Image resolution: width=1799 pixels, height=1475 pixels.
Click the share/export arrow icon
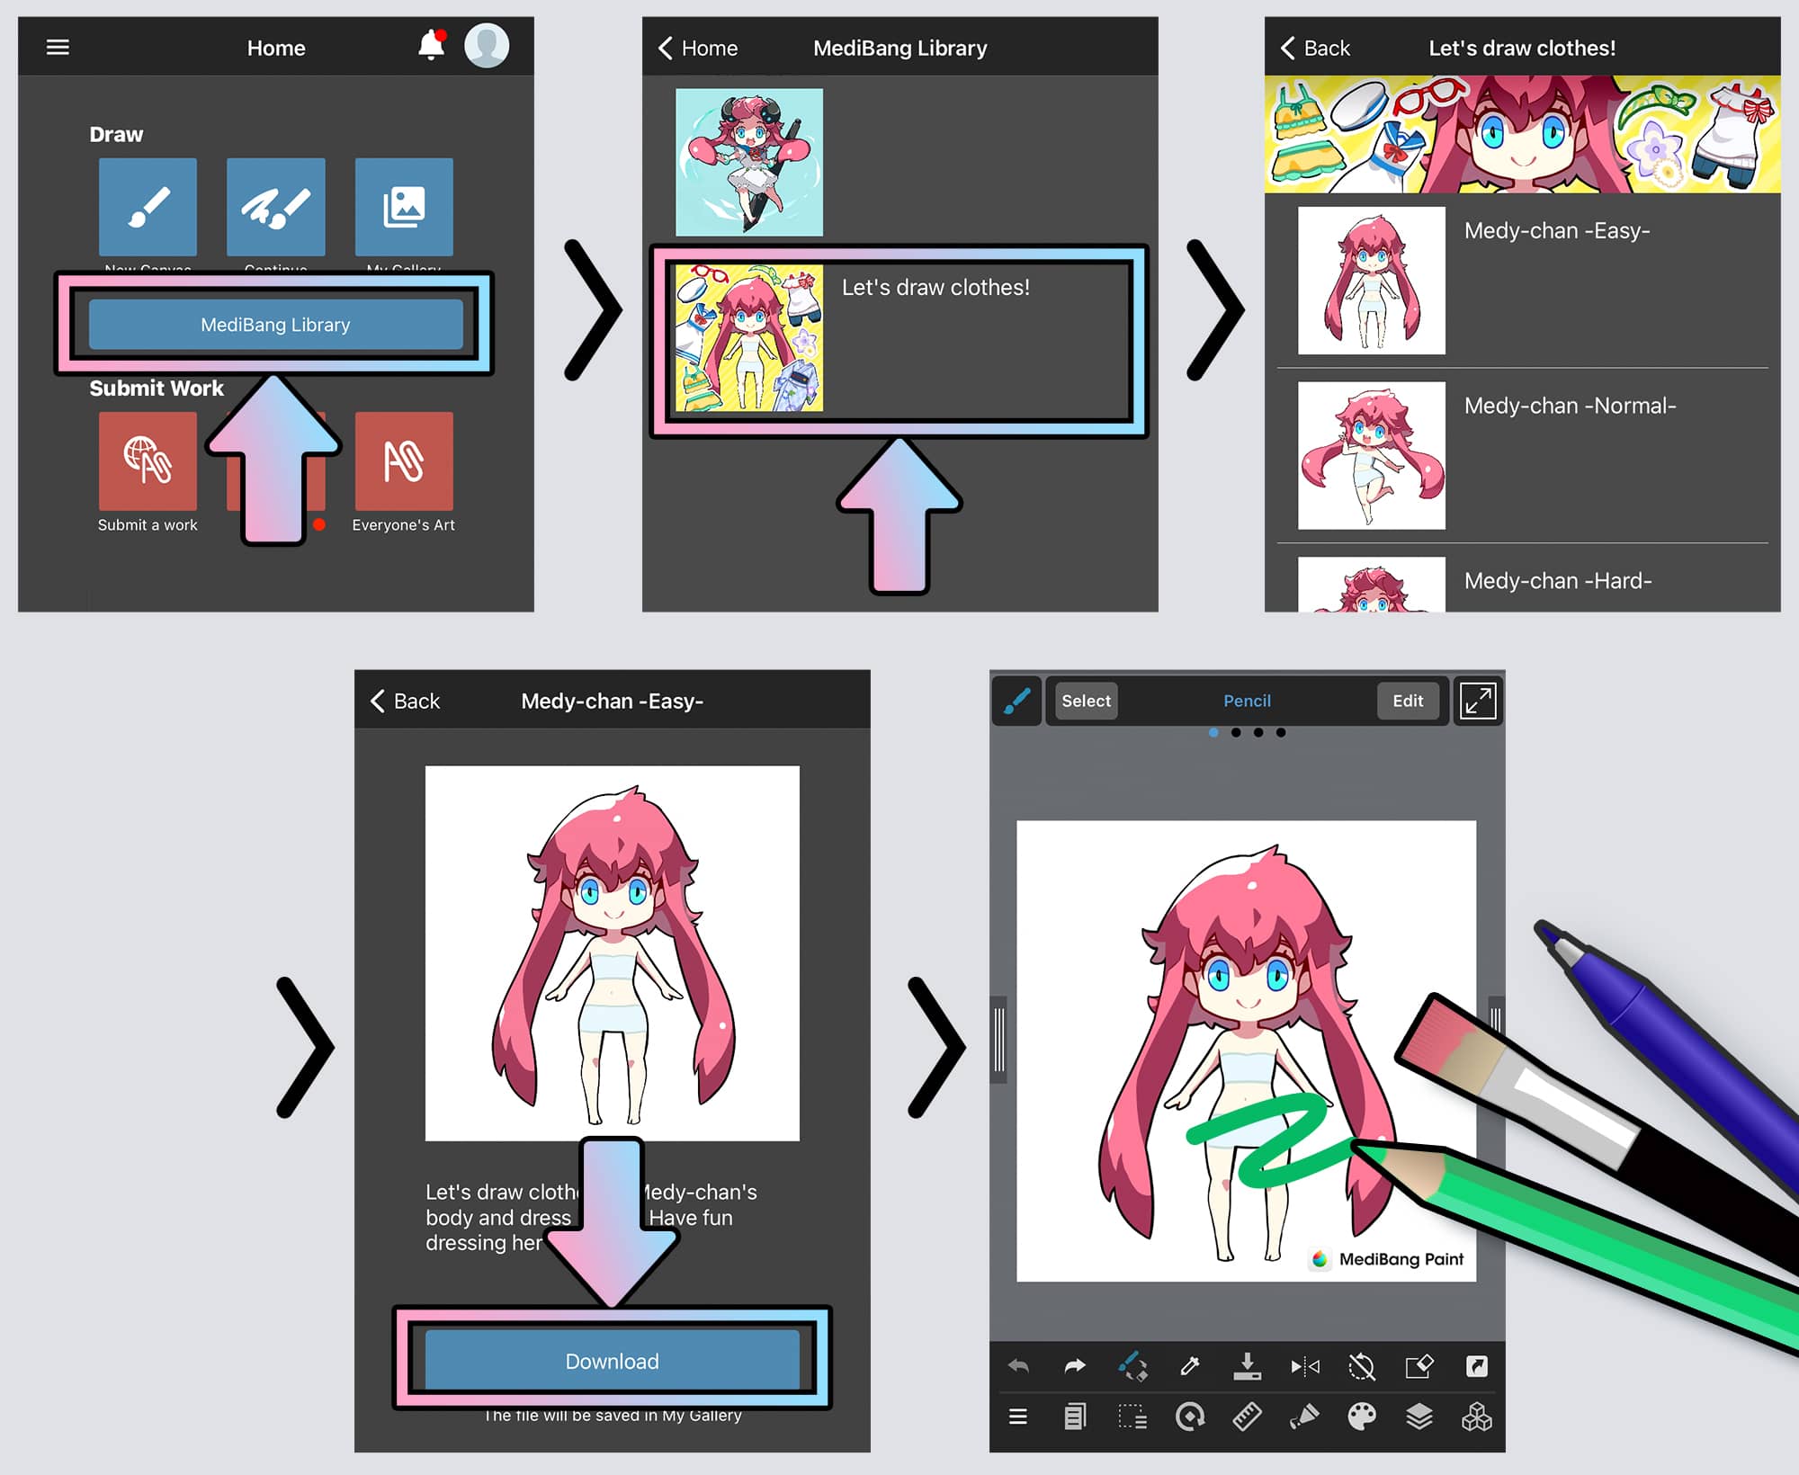[x=1477, y=1366]
